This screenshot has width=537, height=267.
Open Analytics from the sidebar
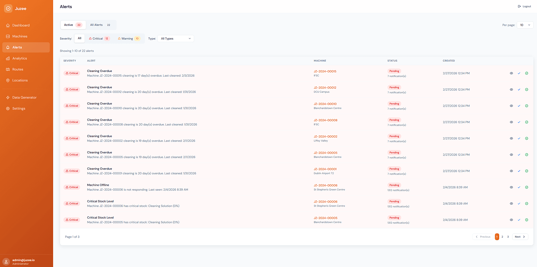click(20, 58)
